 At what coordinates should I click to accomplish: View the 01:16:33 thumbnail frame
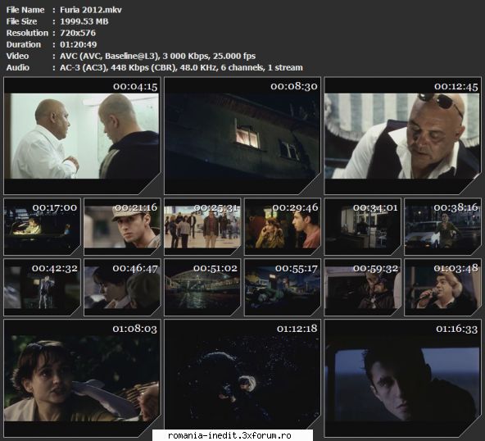403,378
